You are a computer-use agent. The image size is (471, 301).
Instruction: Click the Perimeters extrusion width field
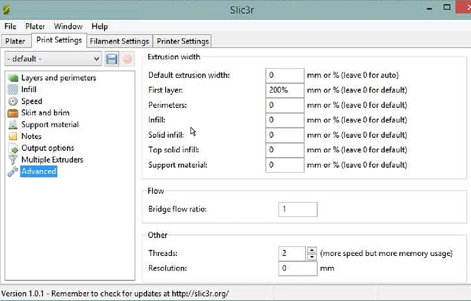click(285, 105)
